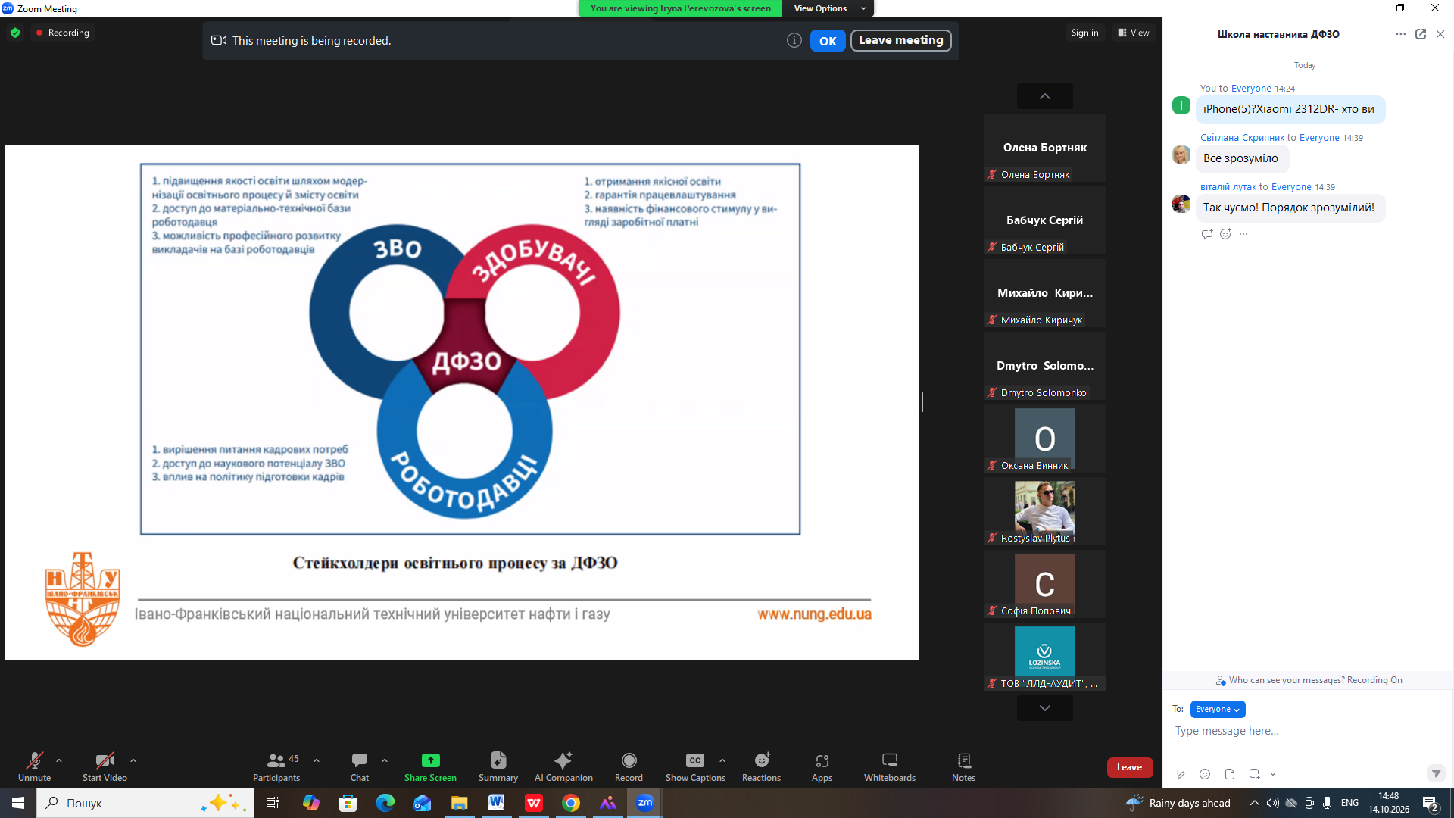Reply to віталій лутак message
This screenshot has height=818, width=1454.
tap(1207, 234)
